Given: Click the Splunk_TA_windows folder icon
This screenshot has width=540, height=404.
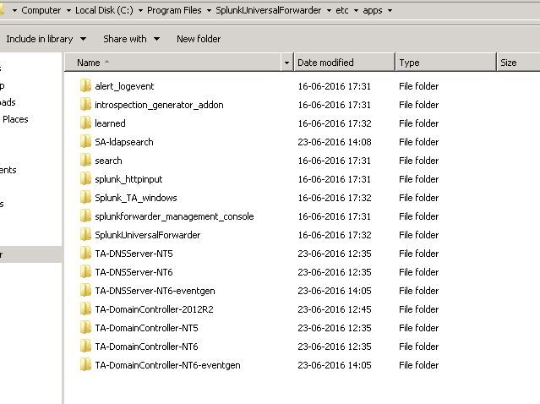Looking at the screenshot, I should click(x=85, y=198).
